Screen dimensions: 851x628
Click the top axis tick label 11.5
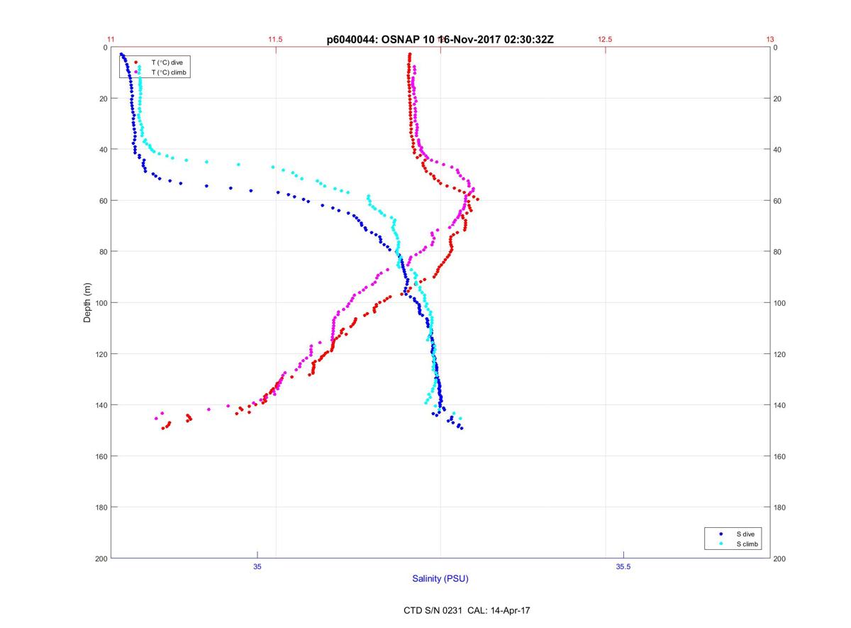coord(275,40)
